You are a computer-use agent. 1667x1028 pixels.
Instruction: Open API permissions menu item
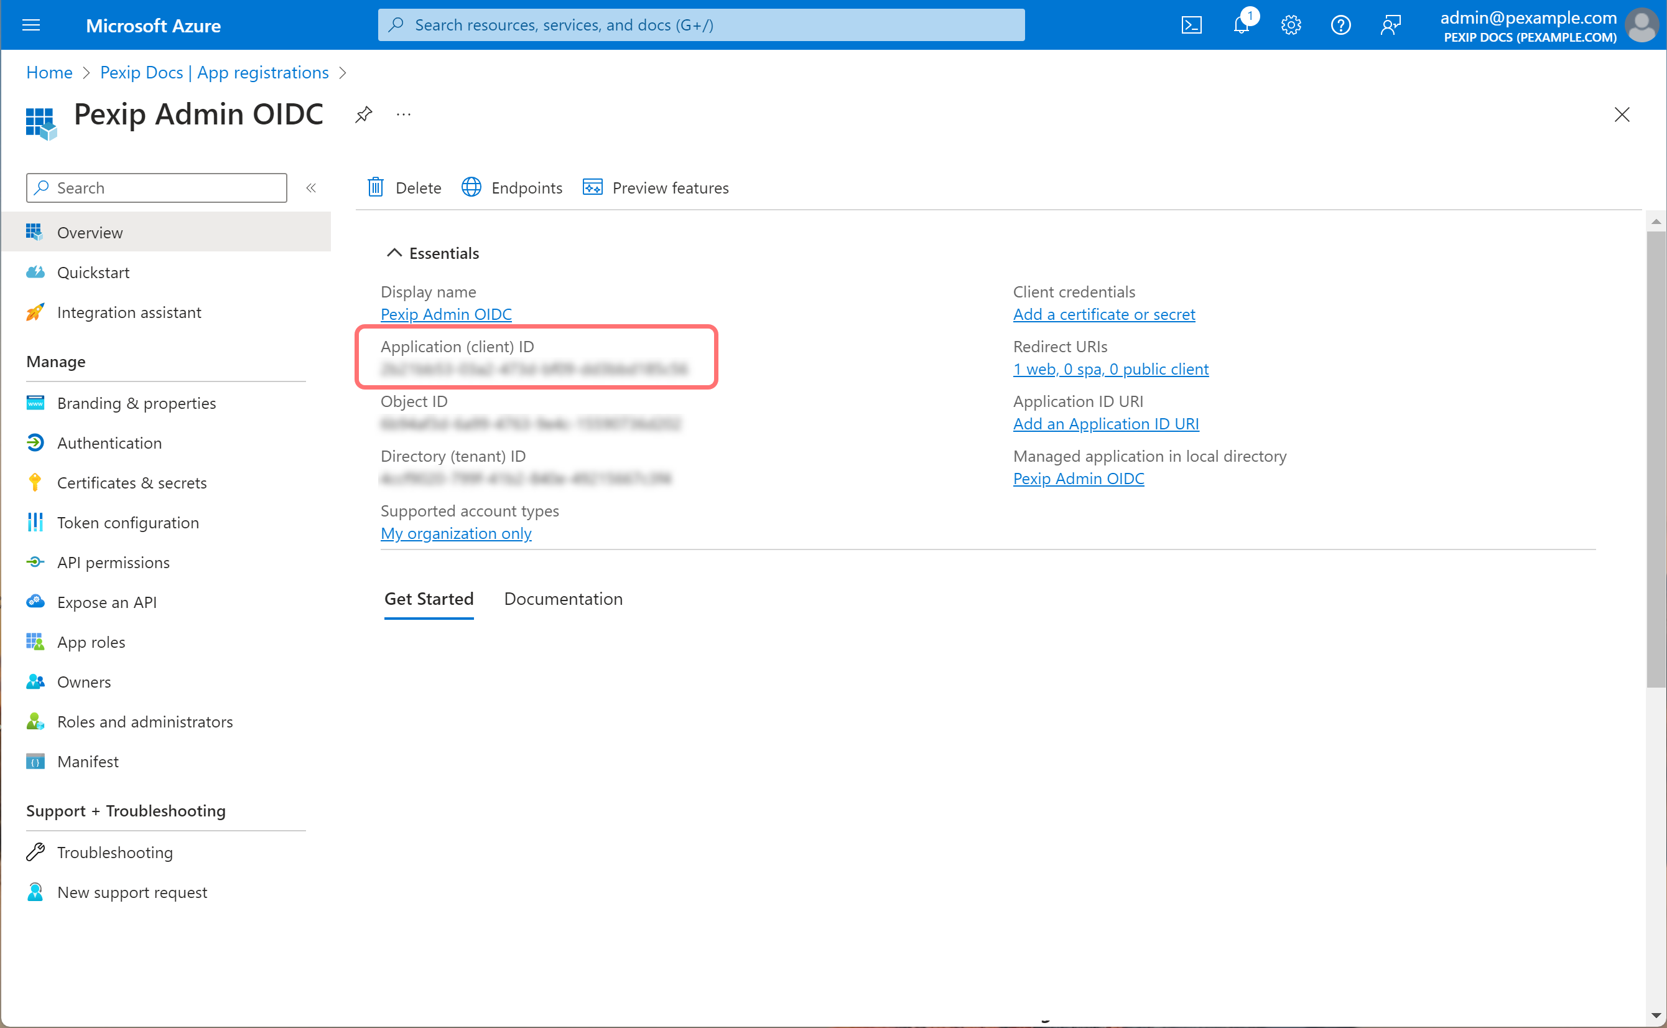click(113, 561)
